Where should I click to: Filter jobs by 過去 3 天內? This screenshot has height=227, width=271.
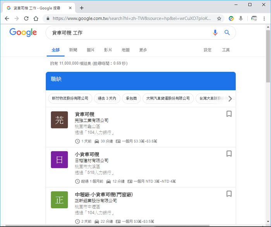coord(107,98)
